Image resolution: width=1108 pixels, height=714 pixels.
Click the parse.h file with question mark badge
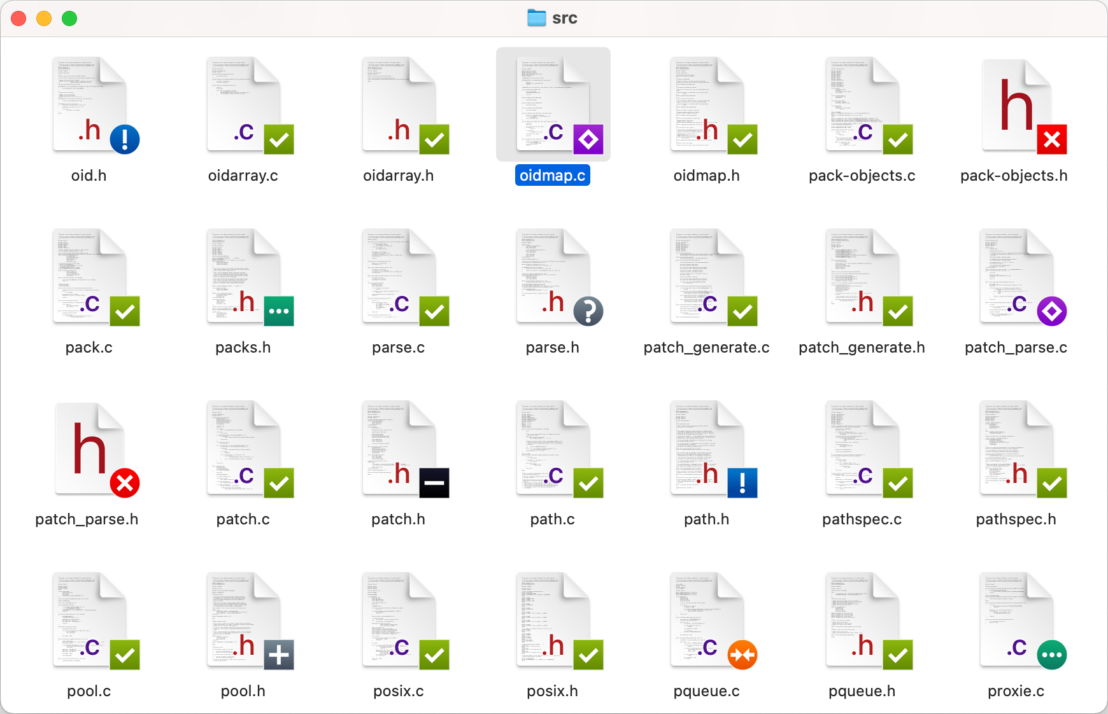point(553,277)
